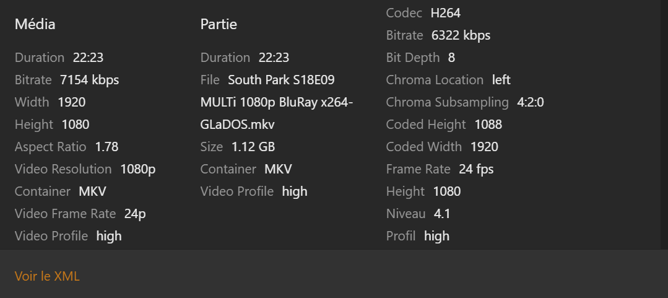Click the Partie section heading
The height and width of the screenshot is (298, 668).
[219, 24]
